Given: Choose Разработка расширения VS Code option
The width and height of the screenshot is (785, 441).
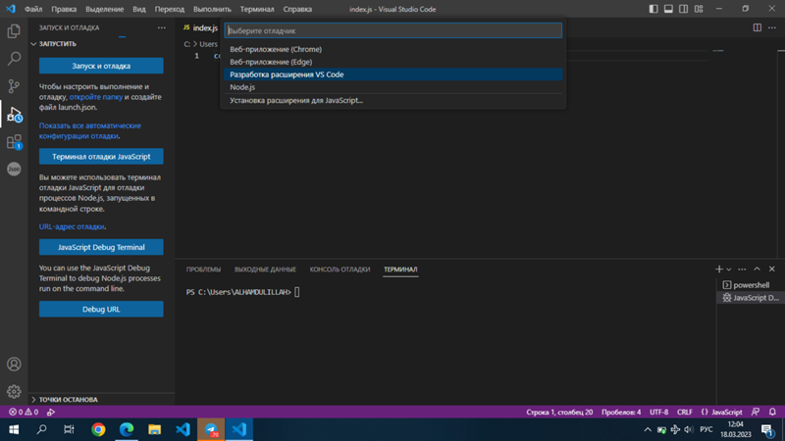Looking at the screenshot, I should coord(393,74).
